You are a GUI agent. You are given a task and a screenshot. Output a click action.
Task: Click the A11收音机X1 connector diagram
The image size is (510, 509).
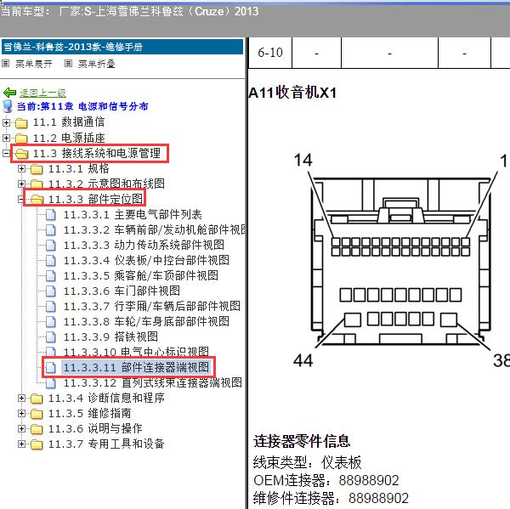click(401, 262)
